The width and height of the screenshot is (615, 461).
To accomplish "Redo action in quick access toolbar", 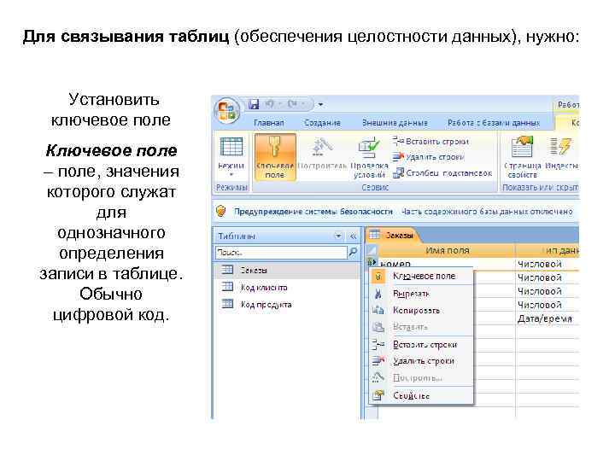I will pos(292,104).
